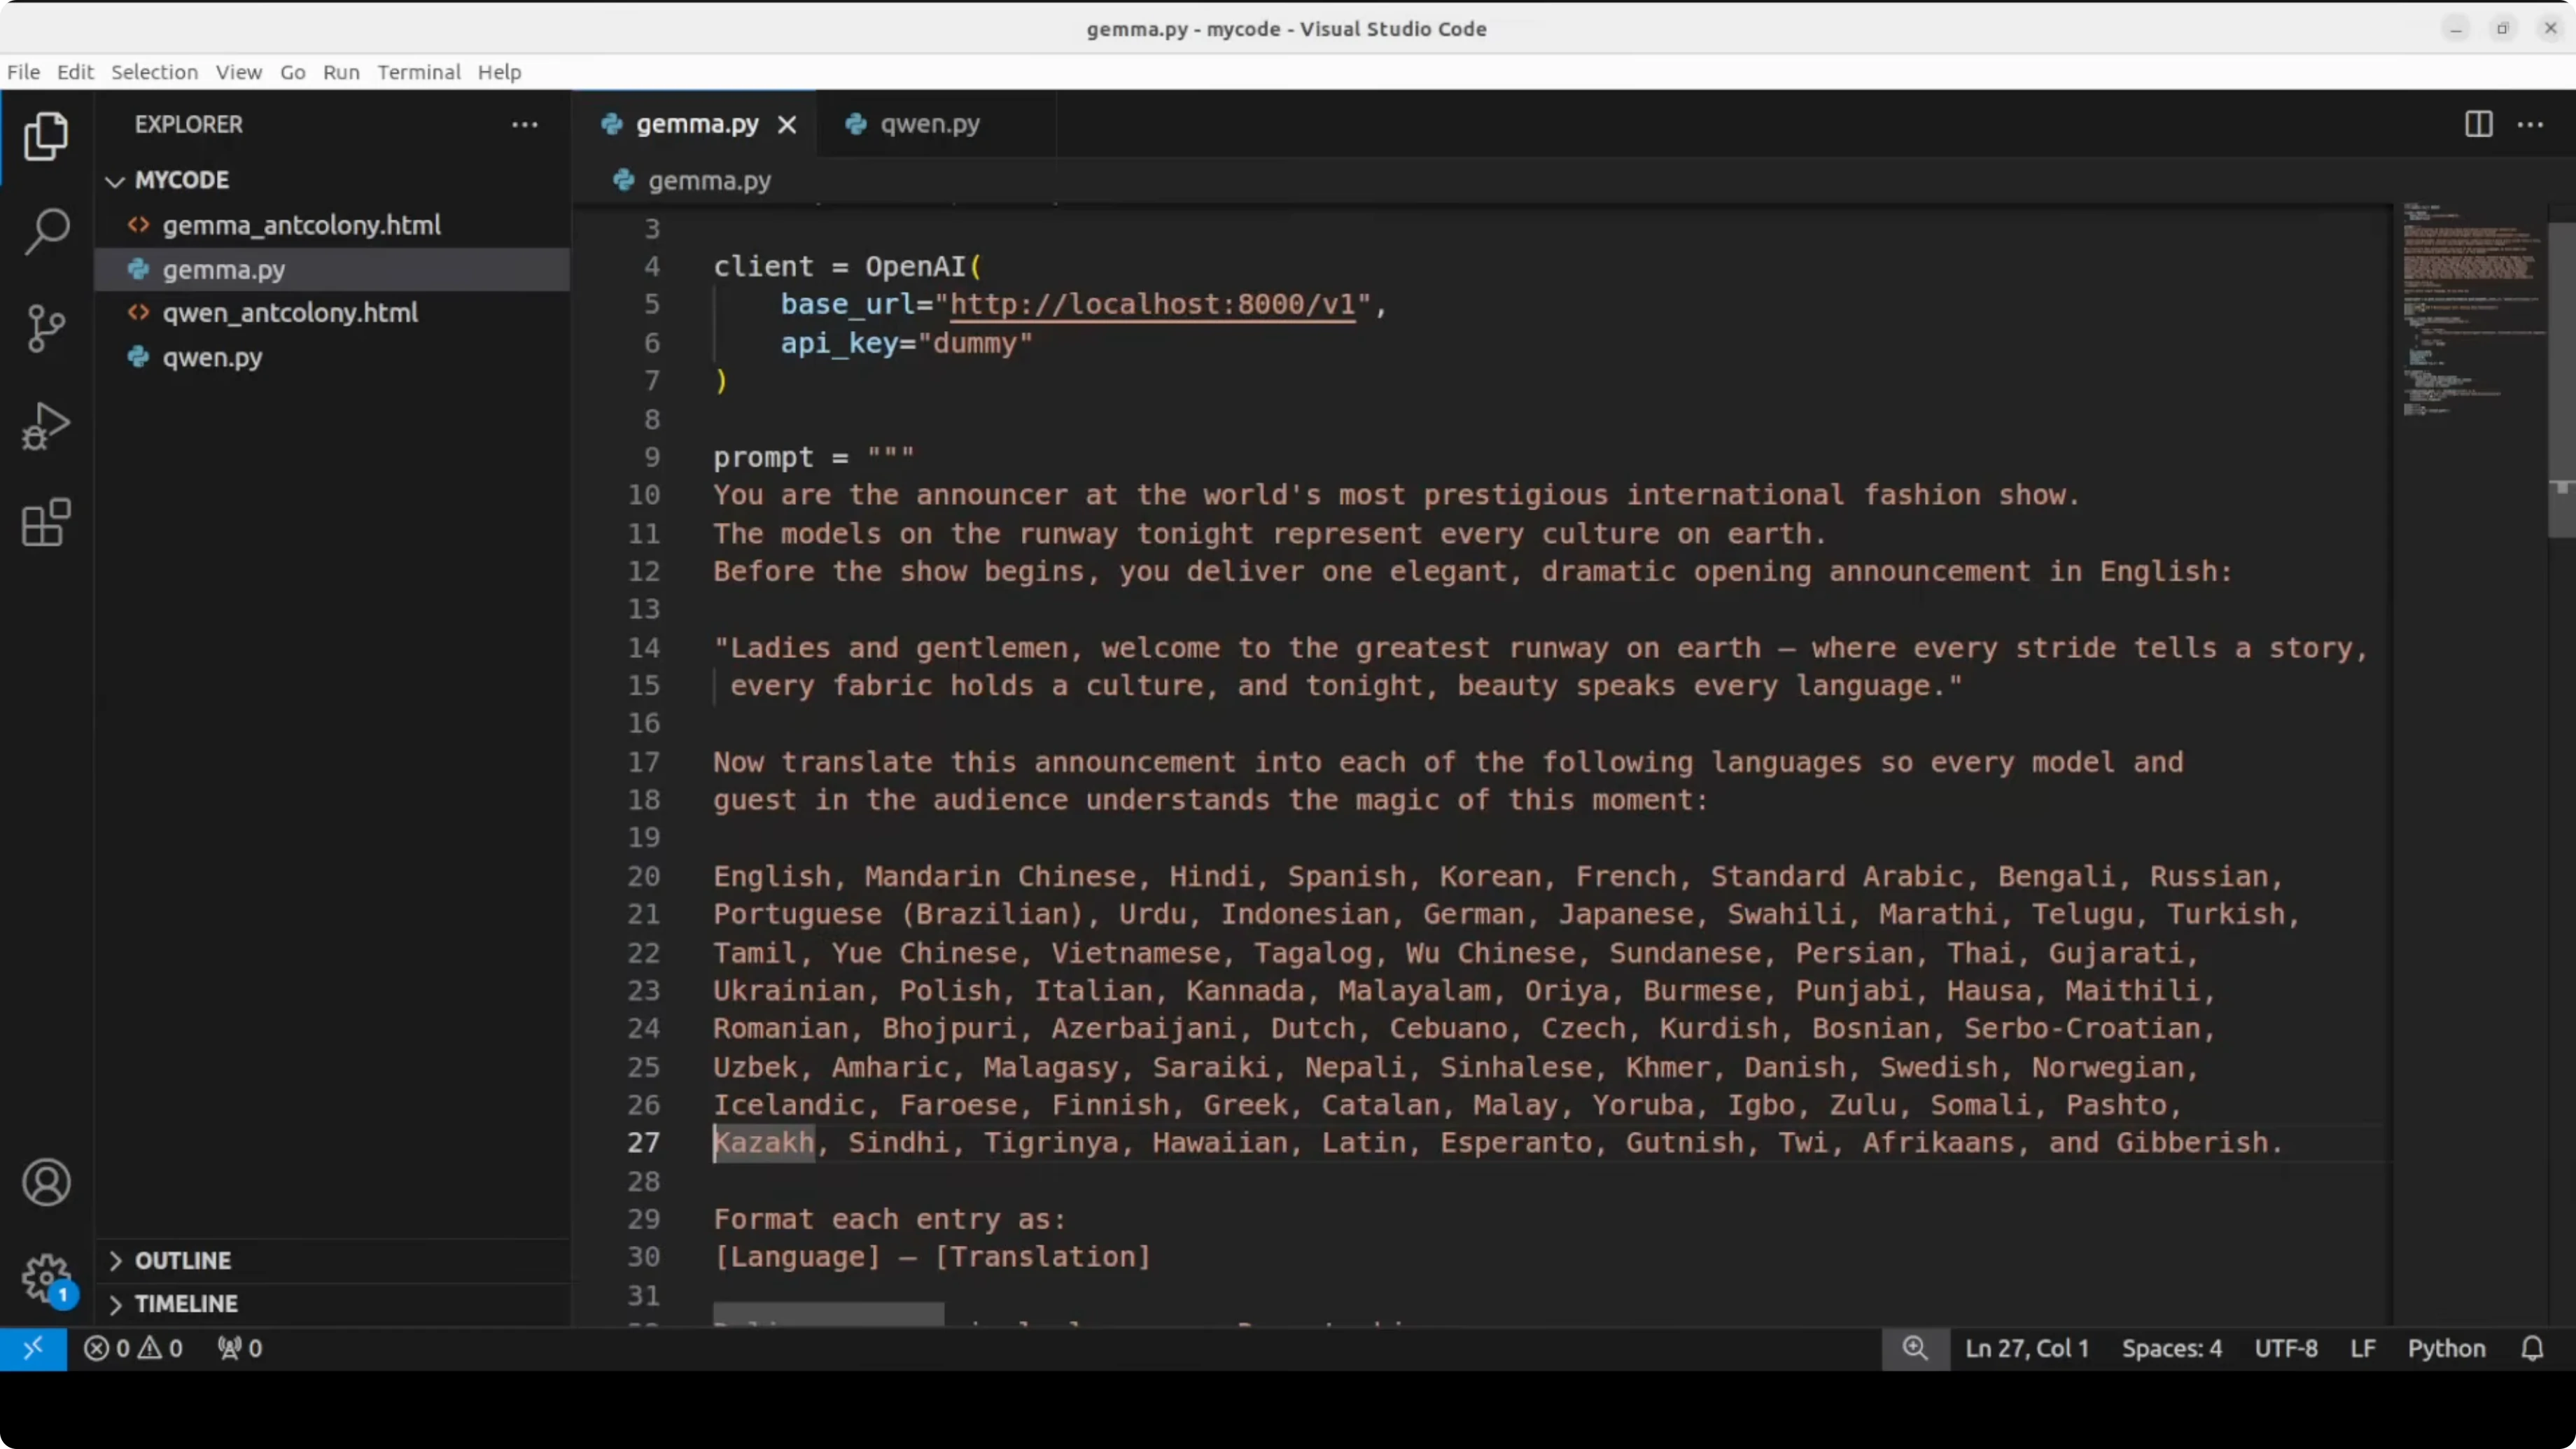Screen dimensions: 2576x1449
Task: Open the Run and Debug view
Action: (x=46, y=426)
